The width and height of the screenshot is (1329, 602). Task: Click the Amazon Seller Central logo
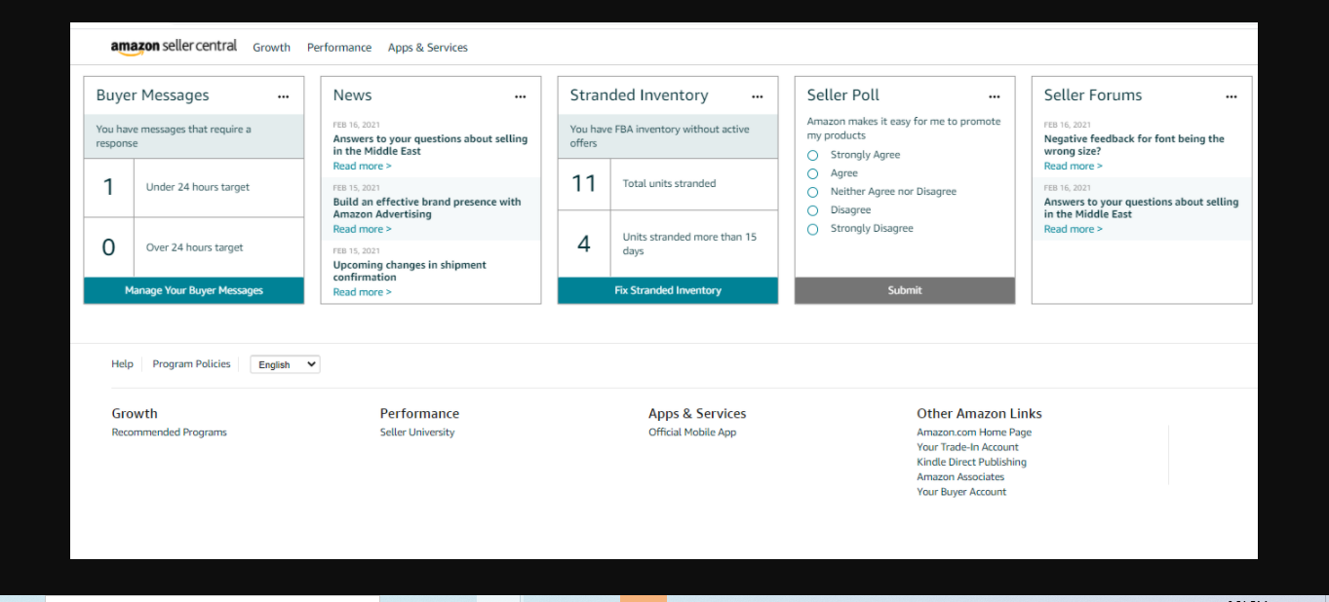(174, 47)
